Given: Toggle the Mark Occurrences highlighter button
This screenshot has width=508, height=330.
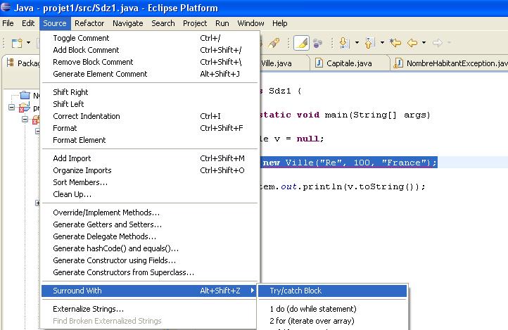Looking at the screenshot, I should pyautogui.click(x=301, y=43).
